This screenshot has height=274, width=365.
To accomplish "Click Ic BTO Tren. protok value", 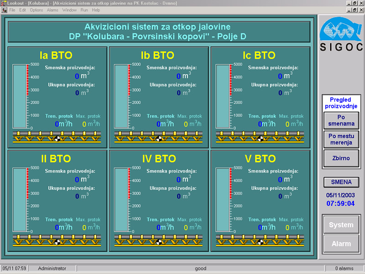I will click(x=260, y=124).
